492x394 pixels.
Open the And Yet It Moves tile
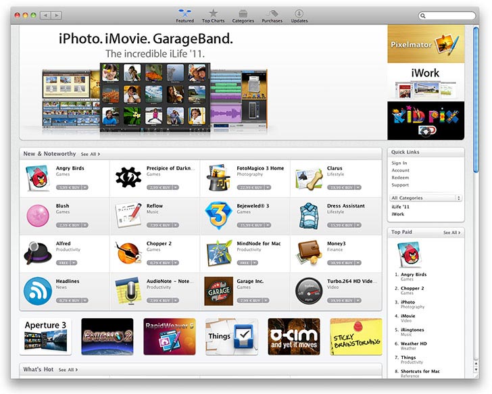pos(294,337)
